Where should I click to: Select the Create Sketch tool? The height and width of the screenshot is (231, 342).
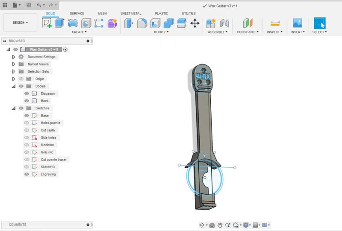[47, 23]
